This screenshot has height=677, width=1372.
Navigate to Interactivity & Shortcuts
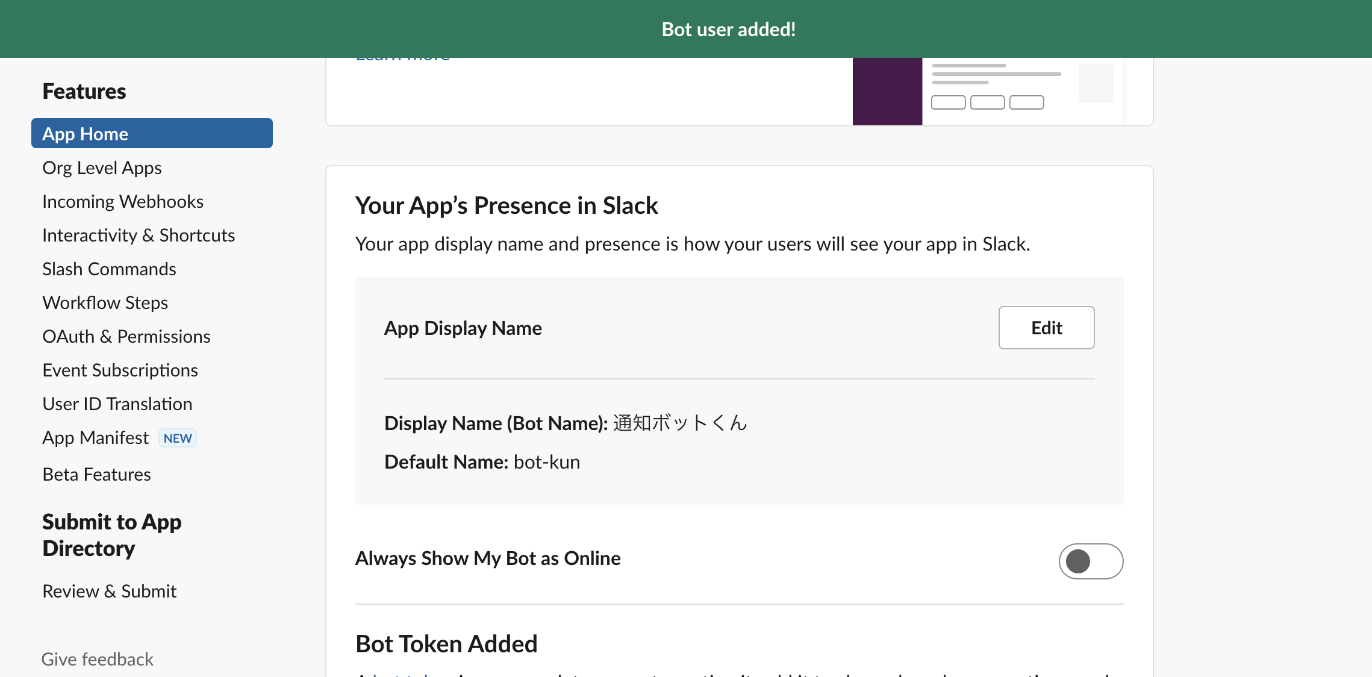pyautogui.click(x=138, y=235)
